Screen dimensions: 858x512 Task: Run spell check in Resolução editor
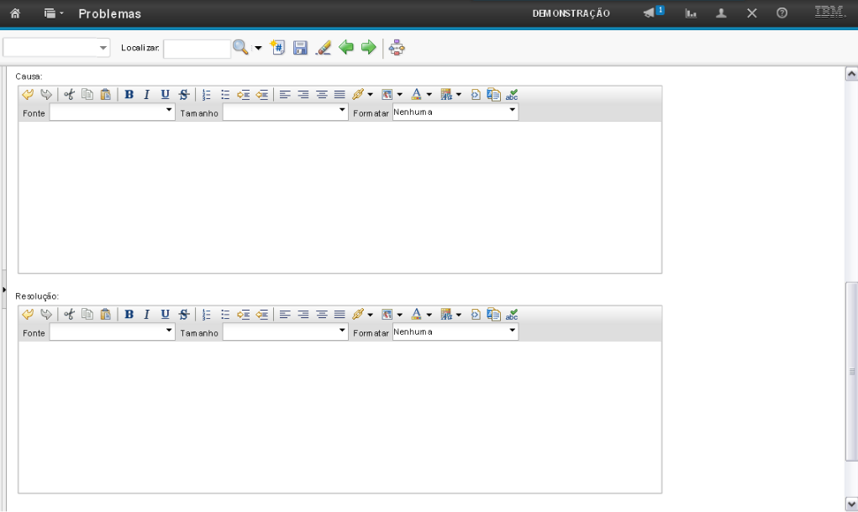[512, 315]
